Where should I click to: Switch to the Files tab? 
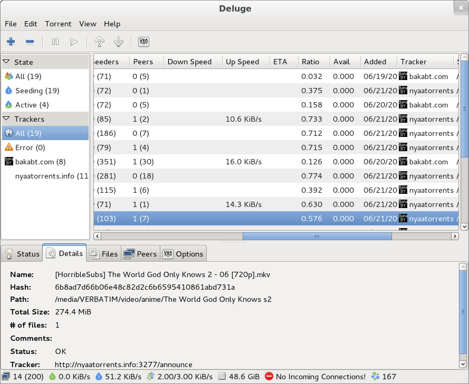click(103, 254)
